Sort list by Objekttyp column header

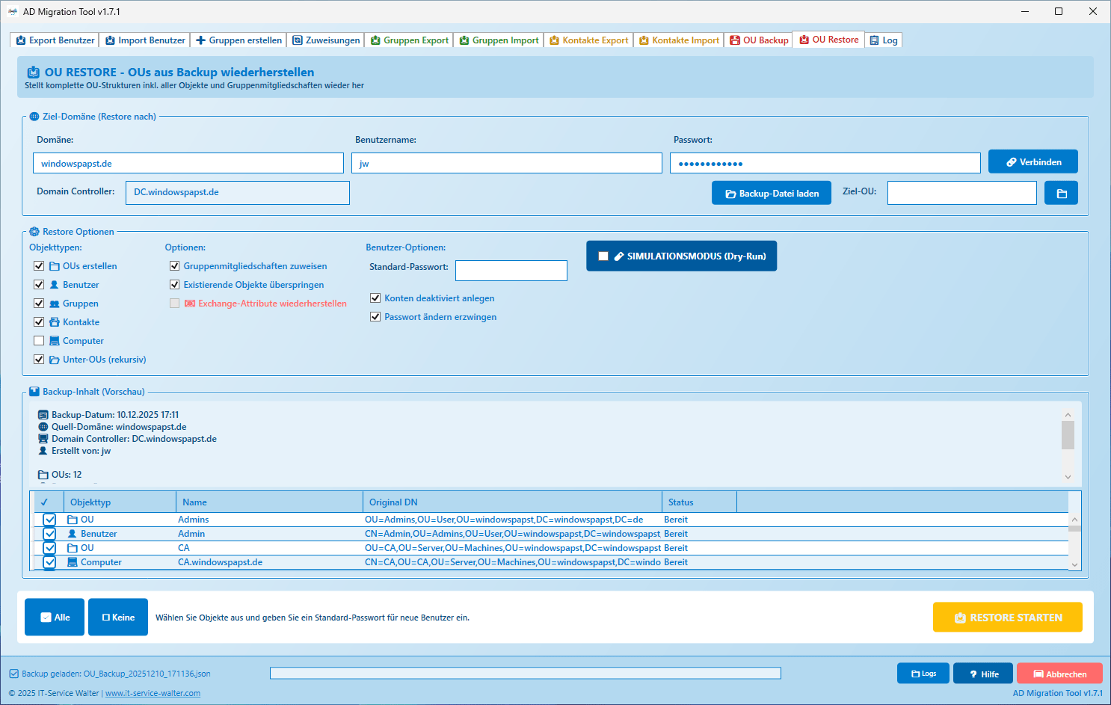tap(120, 502)
